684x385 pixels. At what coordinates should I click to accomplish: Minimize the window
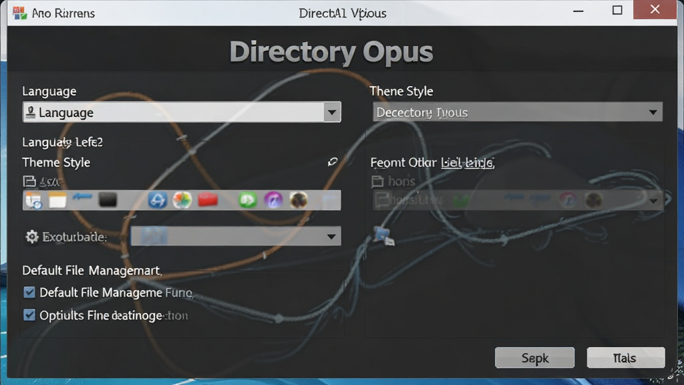click(x=578, y=11)
